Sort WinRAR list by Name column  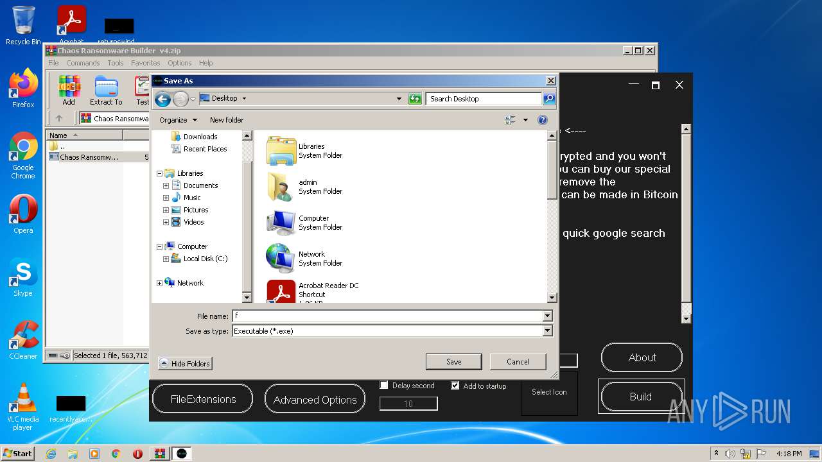click(x=84, y=135)
